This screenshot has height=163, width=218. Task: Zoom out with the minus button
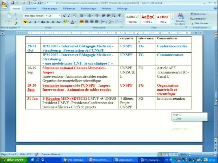point(190,154)
